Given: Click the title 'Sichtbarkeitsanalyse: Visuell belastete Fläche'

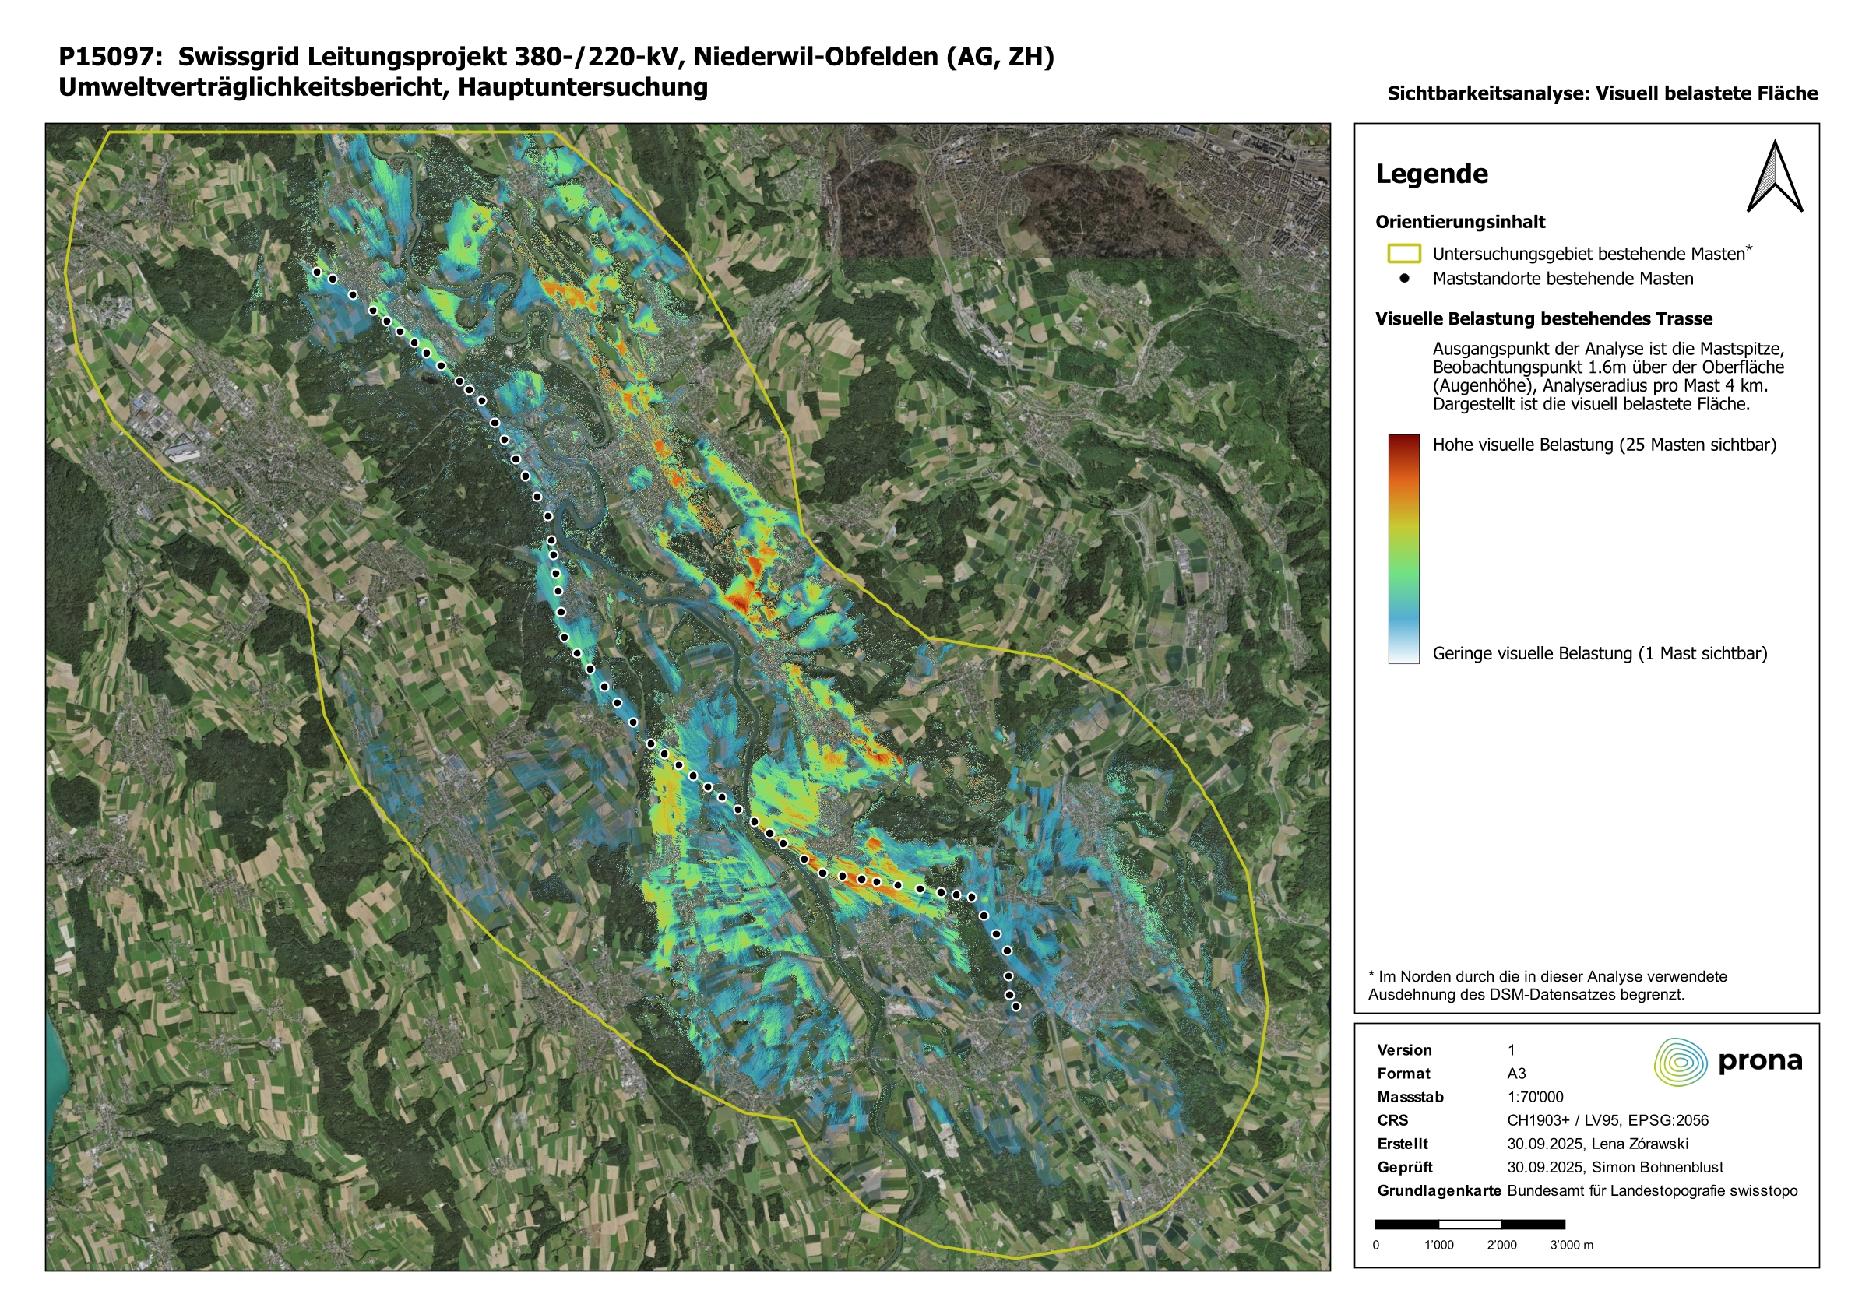Looking at the screenshot, I should tap(1602, 93).
